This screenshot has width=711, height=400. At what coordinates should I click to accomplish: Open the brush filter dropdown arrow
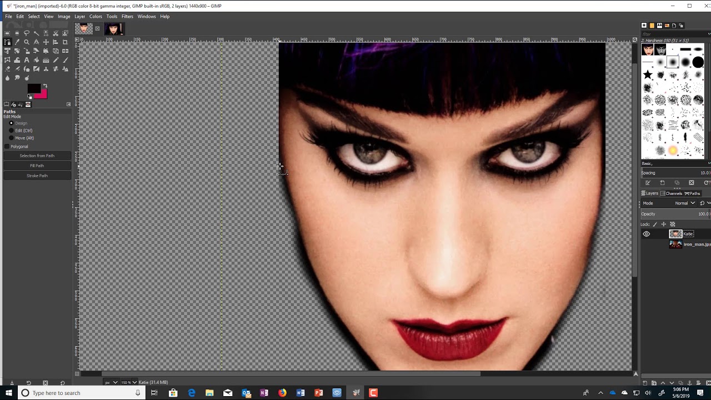tap(708, 34)
